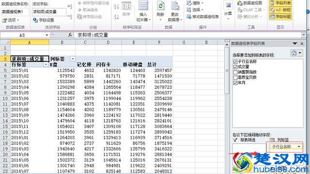
Task: Select column F header
Action: tap(159, 42)
